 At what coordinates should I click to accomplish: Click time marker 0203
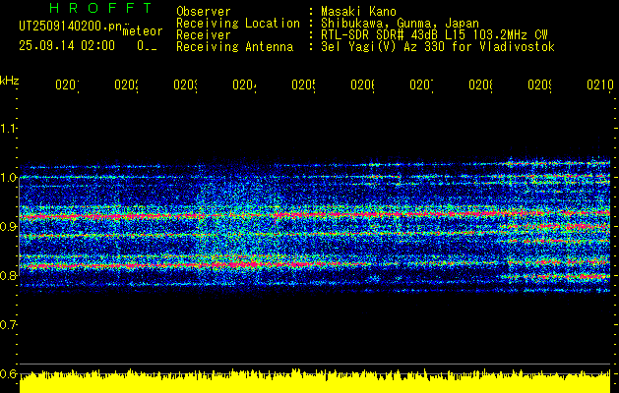pyautogui.click(x=186, y=84)
